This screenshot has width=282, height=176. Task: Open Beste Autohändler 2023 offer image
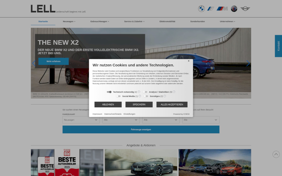[67, 163]
